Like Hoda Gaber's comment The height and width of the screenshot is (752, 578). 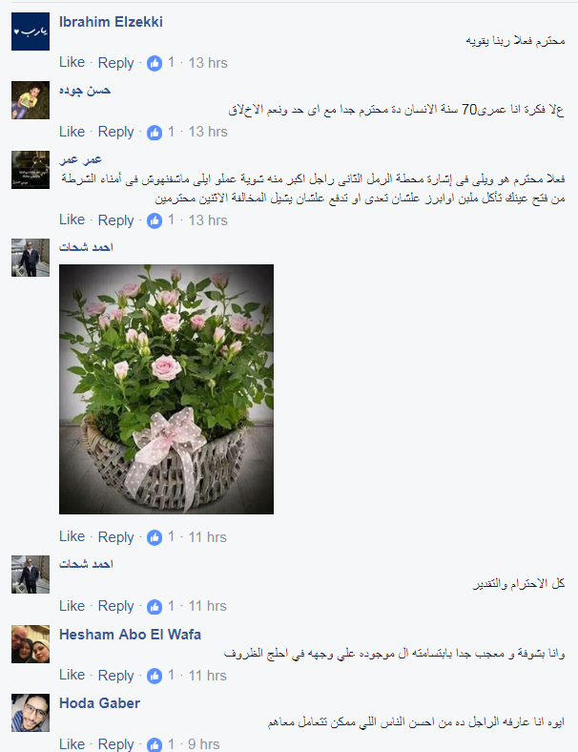(x=72, y=743)
